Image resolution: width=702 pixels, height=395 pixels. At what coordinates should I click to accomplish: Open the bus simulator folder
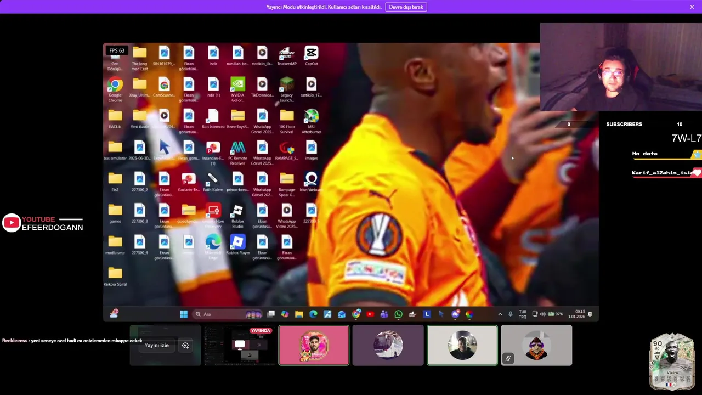coord(115,150)
